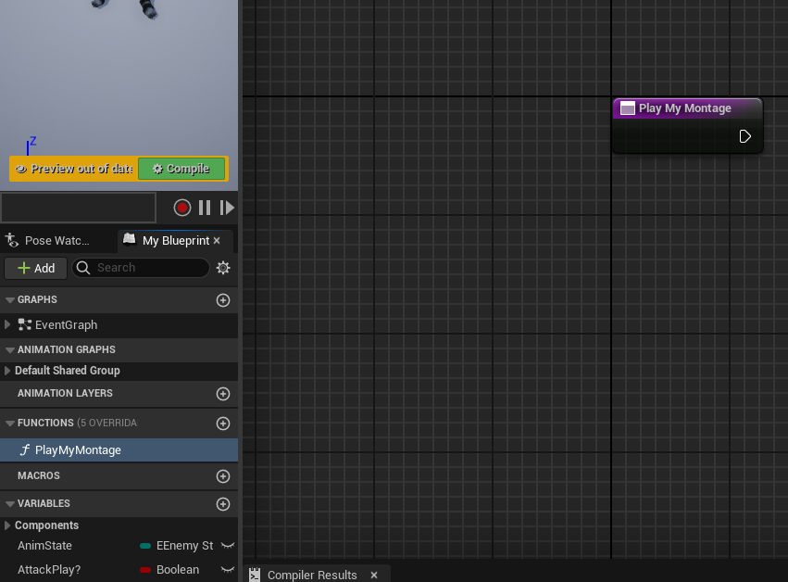Image resolution: width=788 pixels, height=582 pixels.
Task: Select the PlayMyMontage function
Action: click(119, 450)
